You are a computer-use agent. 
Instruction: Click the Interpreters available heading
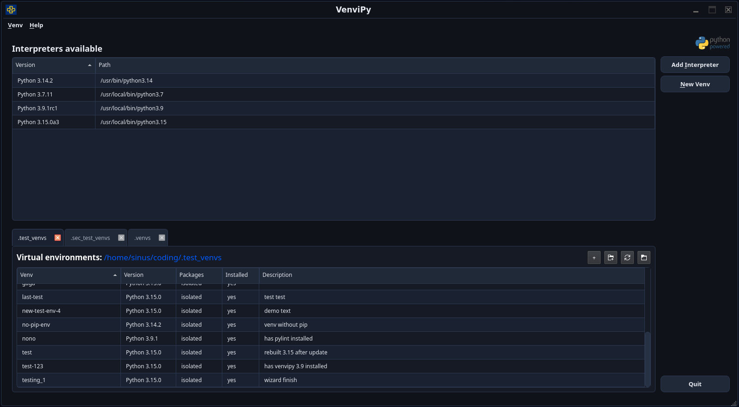pos(57,49)
